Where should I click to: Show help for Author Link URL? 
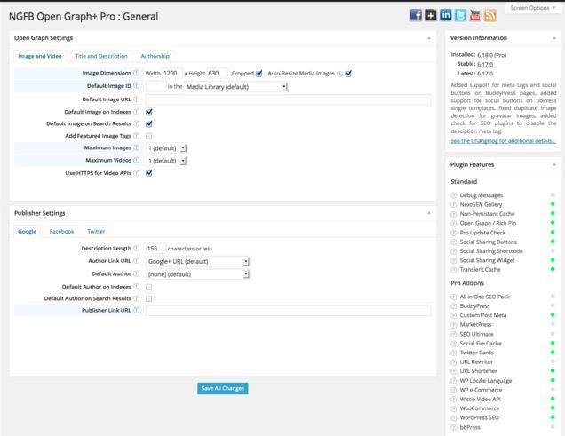point(136,261)
